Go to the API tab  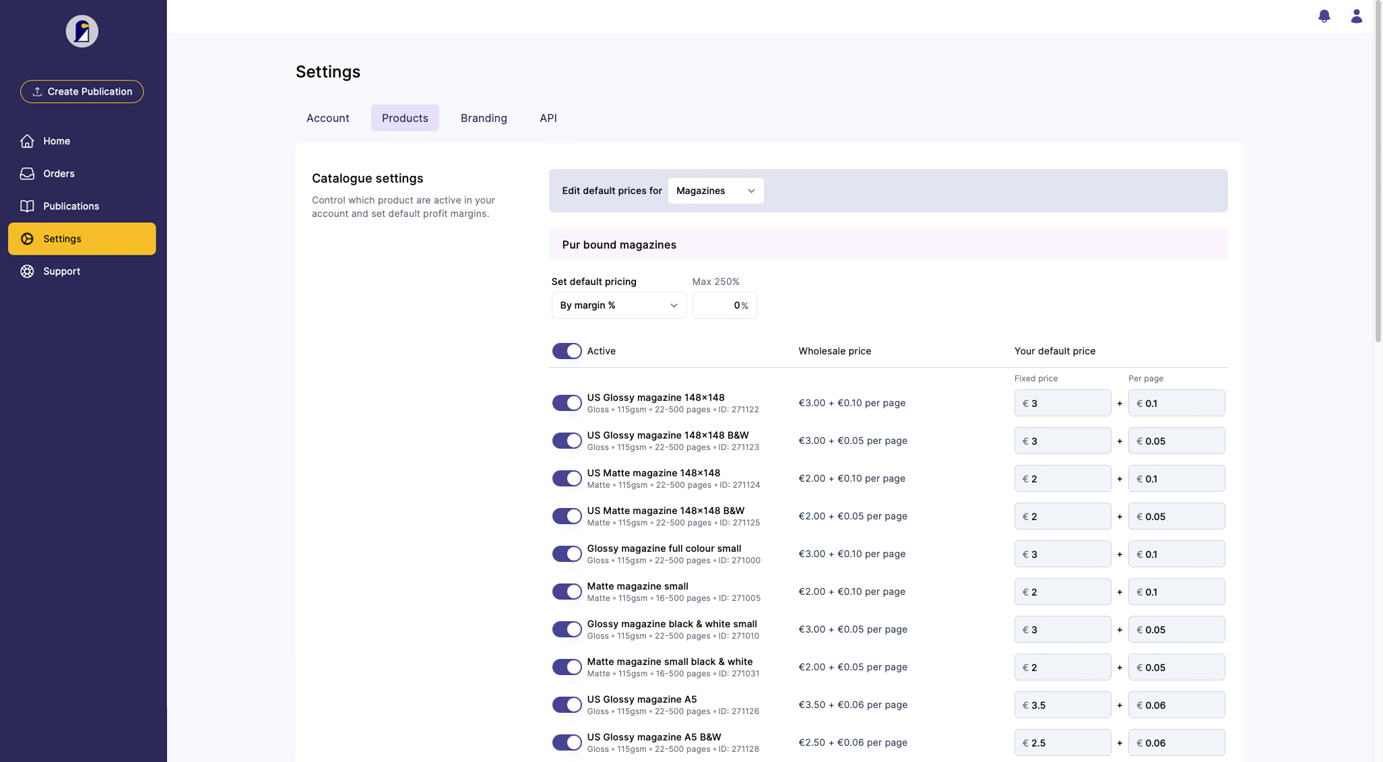[548, 118]
